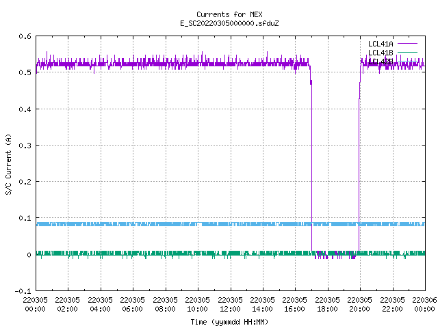Click the 220305 22:00 x-axis tick label
Screen dimensions: 438x328
pos(392,304)
